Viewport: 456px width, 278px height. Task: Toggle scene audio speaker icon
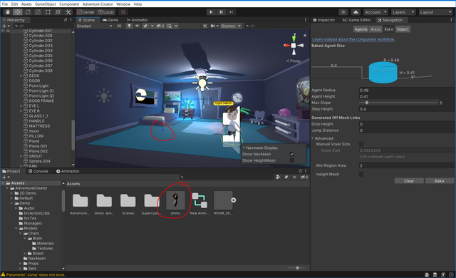click(137, 26)
